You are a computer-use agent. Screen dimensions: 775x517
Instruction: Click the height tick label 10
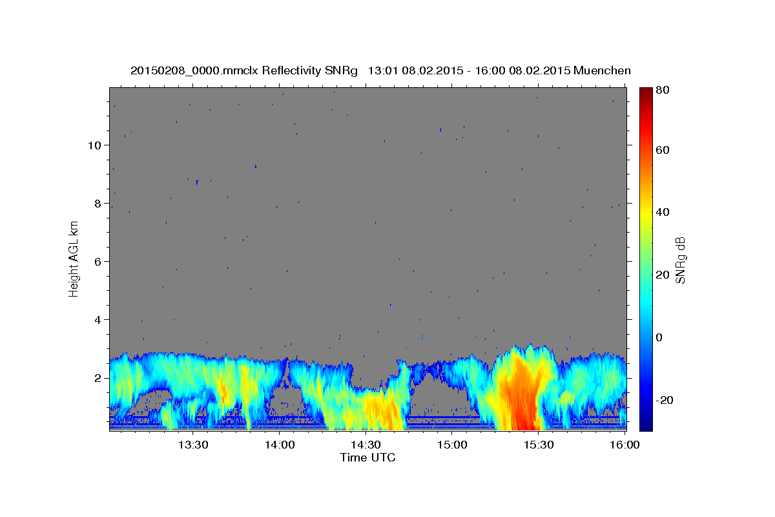tap(95, 145)
